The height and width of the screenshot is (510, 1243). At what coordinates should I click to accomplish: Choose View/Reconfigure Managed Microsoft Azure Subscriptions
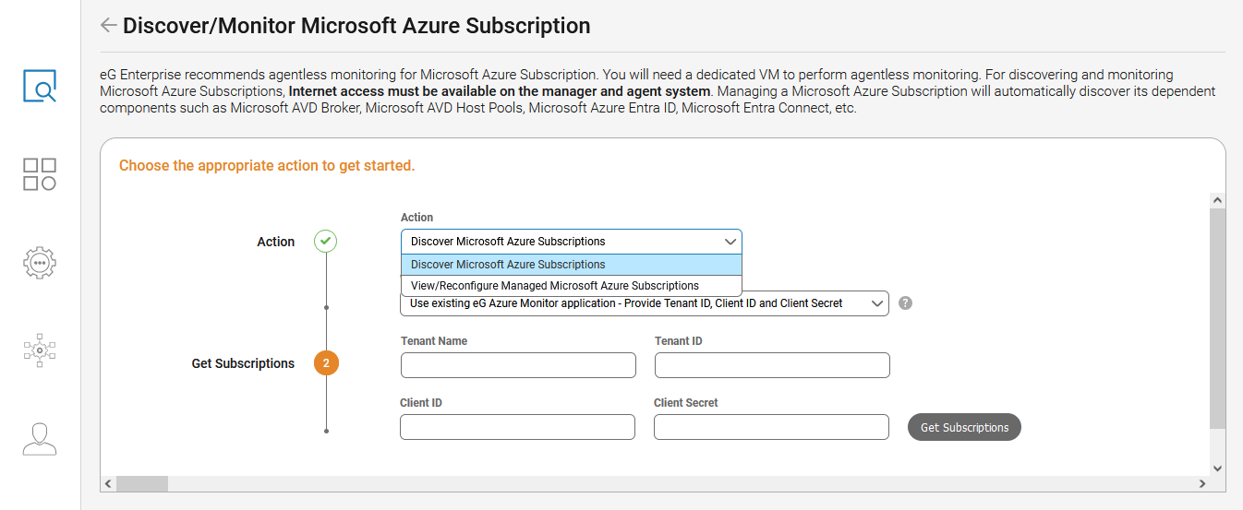(x=571, y=286)
